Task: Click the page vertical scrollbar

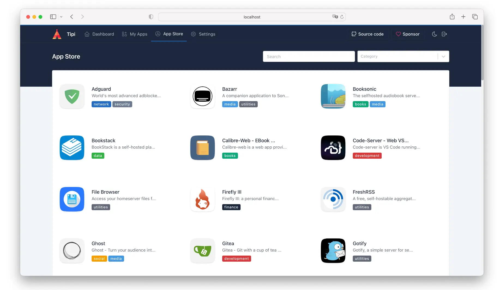Action: [x=482, y=53]
